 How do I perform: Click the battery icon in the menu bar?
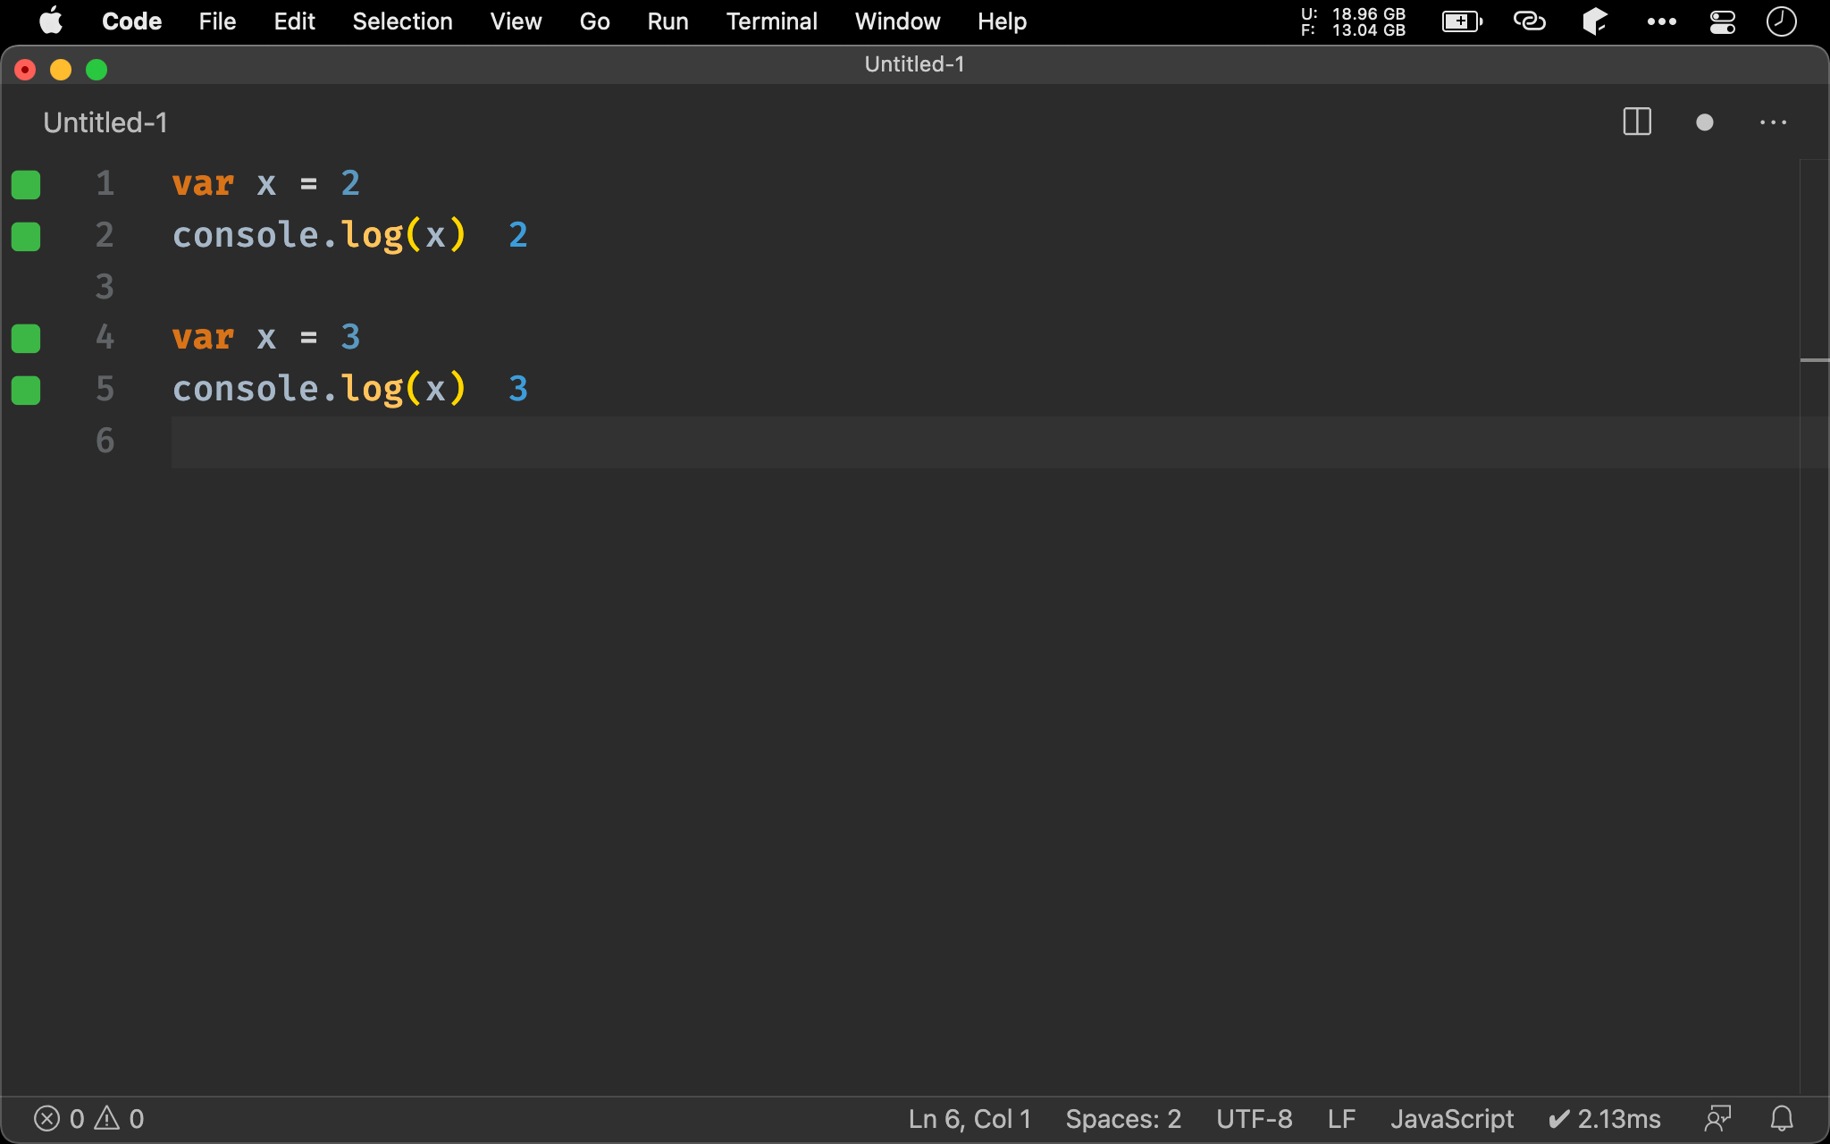point(1462,21)
